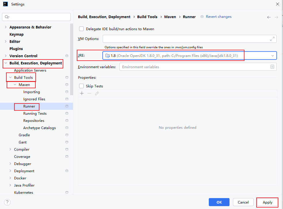Click the add property plus icon
283x209 pixels.
coord(82,93)
